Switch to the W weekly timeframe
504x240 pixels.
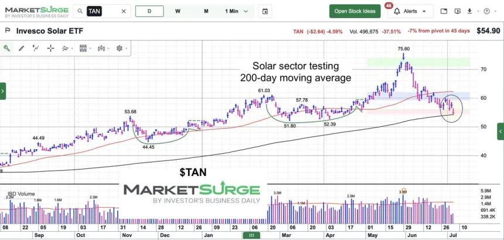178,11
